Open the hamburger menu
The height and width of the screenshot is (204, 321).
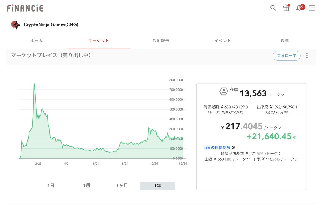[312, 8]
